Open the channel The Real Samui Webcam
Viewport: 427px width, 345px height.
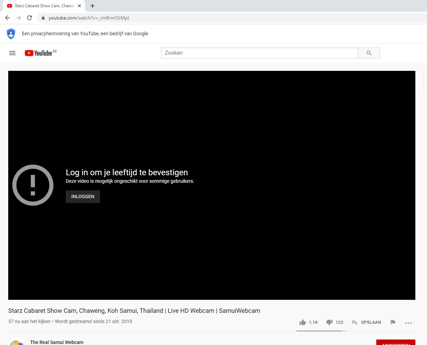56,342
